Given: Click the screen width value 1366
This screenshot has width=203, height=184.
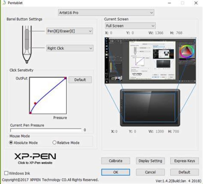Looking at the screenshot, I should [x=159, y=33].
